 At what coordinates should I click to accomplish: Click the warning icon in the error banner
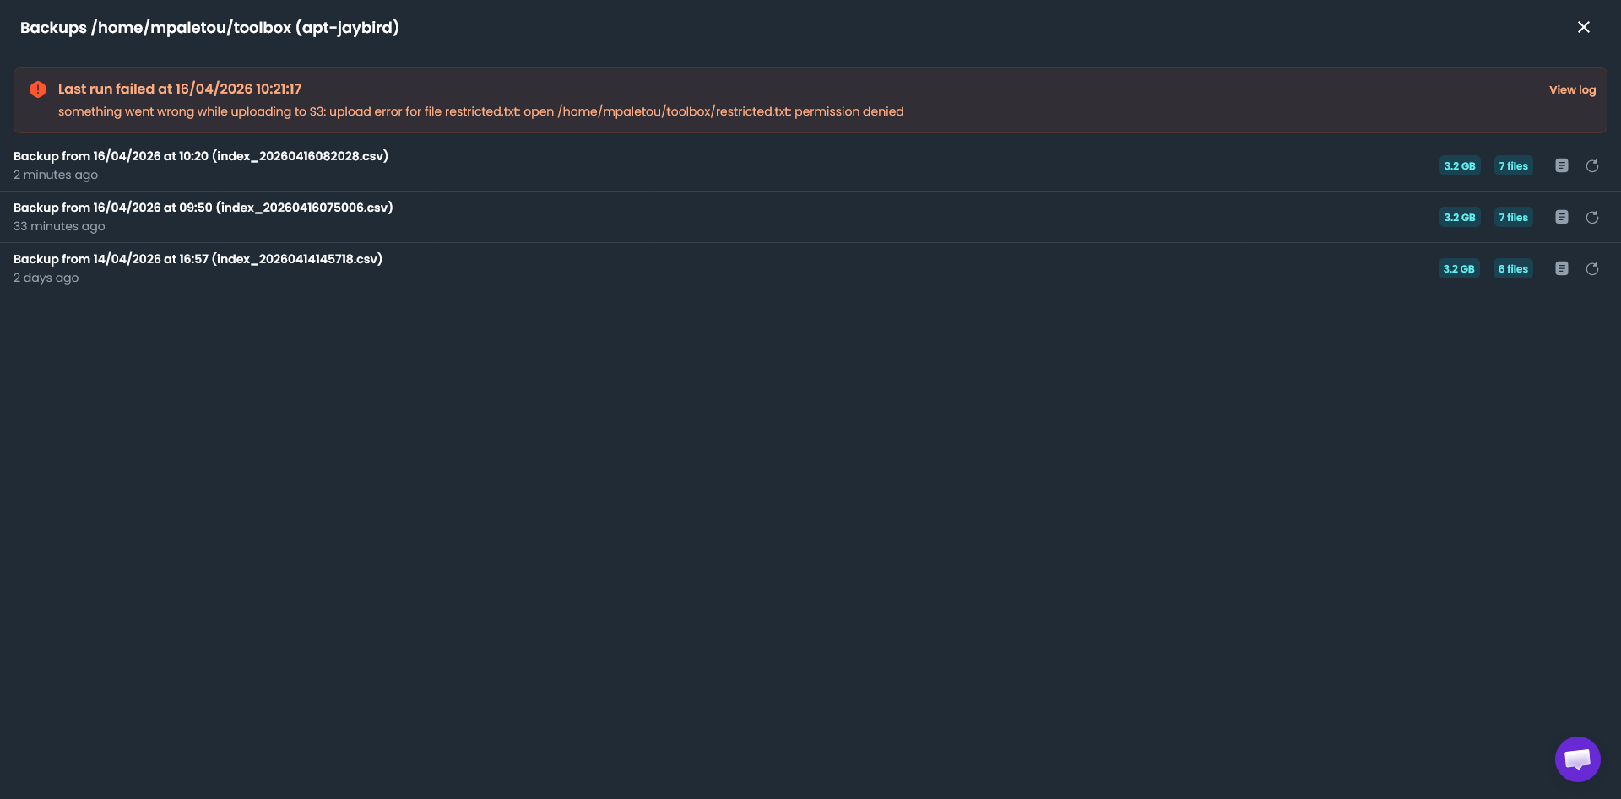point(37,89)
